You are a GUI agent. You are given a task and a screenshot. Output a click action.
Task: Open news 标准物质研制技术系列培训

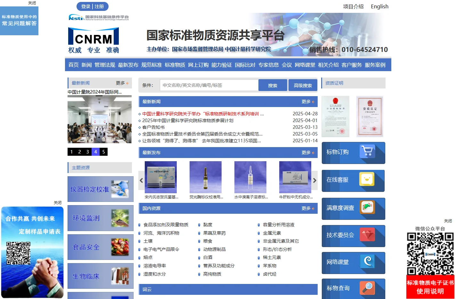coord(203,114)
